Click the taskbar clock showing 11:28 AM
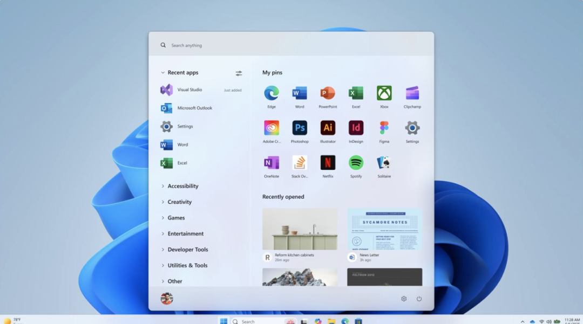Image resolution: width=583 pixels, height=324 pixels. [572, 321]
